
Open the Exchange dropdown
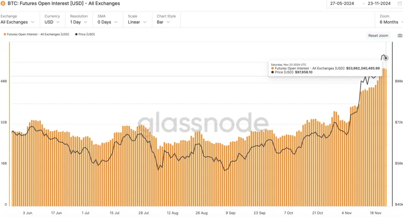18,22
